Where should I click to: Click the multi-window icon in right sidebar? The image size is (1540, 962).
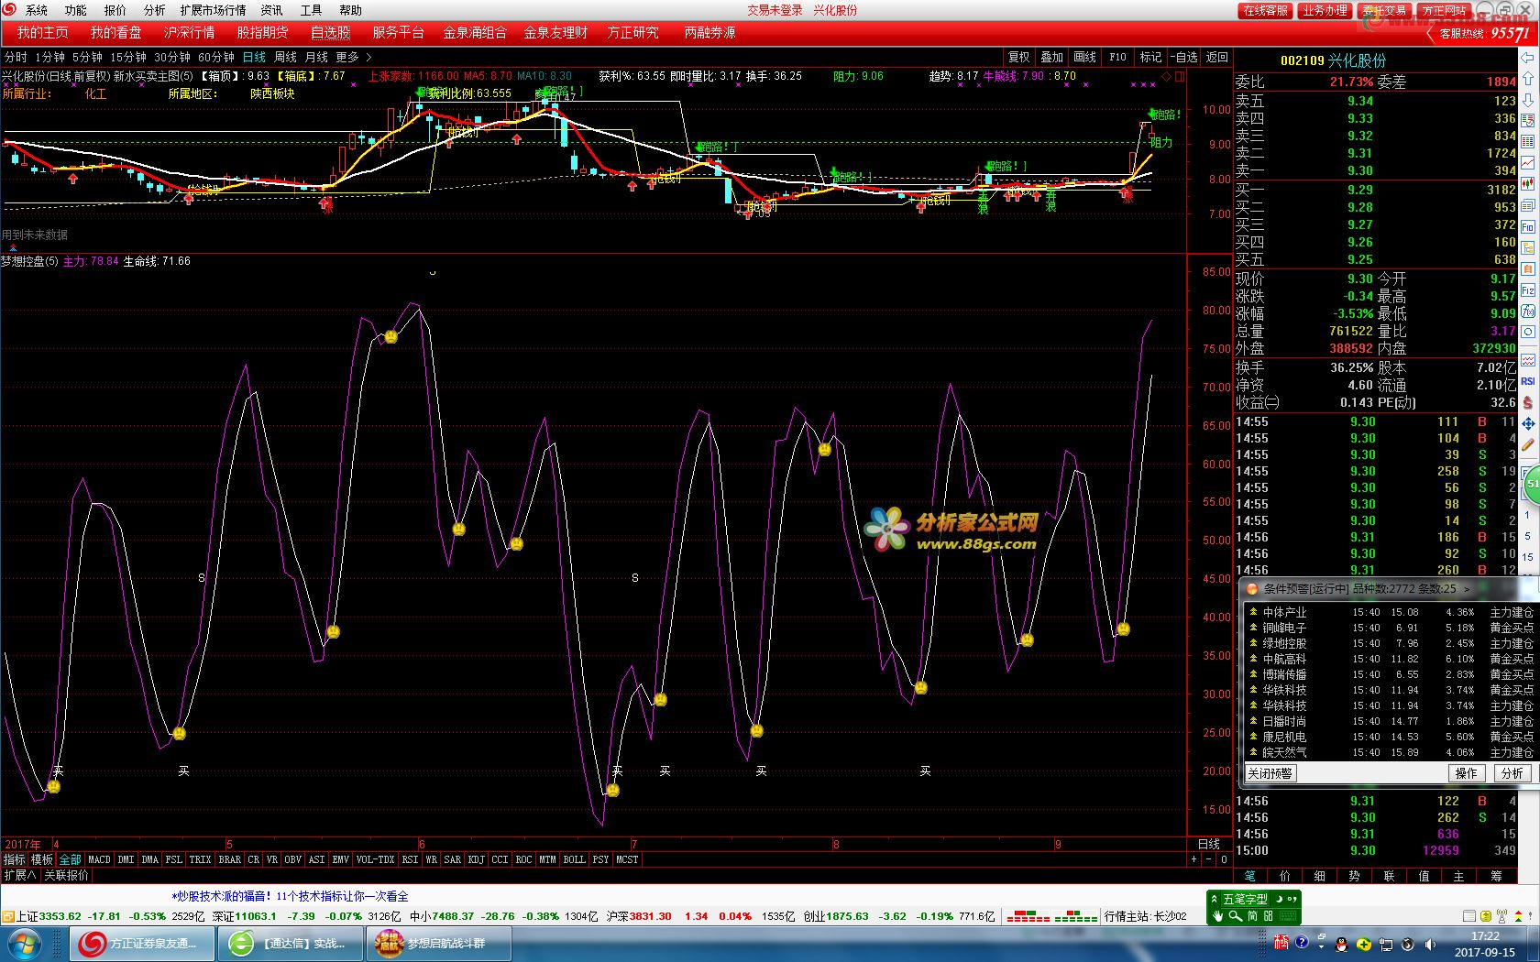tap(1528, 205)
